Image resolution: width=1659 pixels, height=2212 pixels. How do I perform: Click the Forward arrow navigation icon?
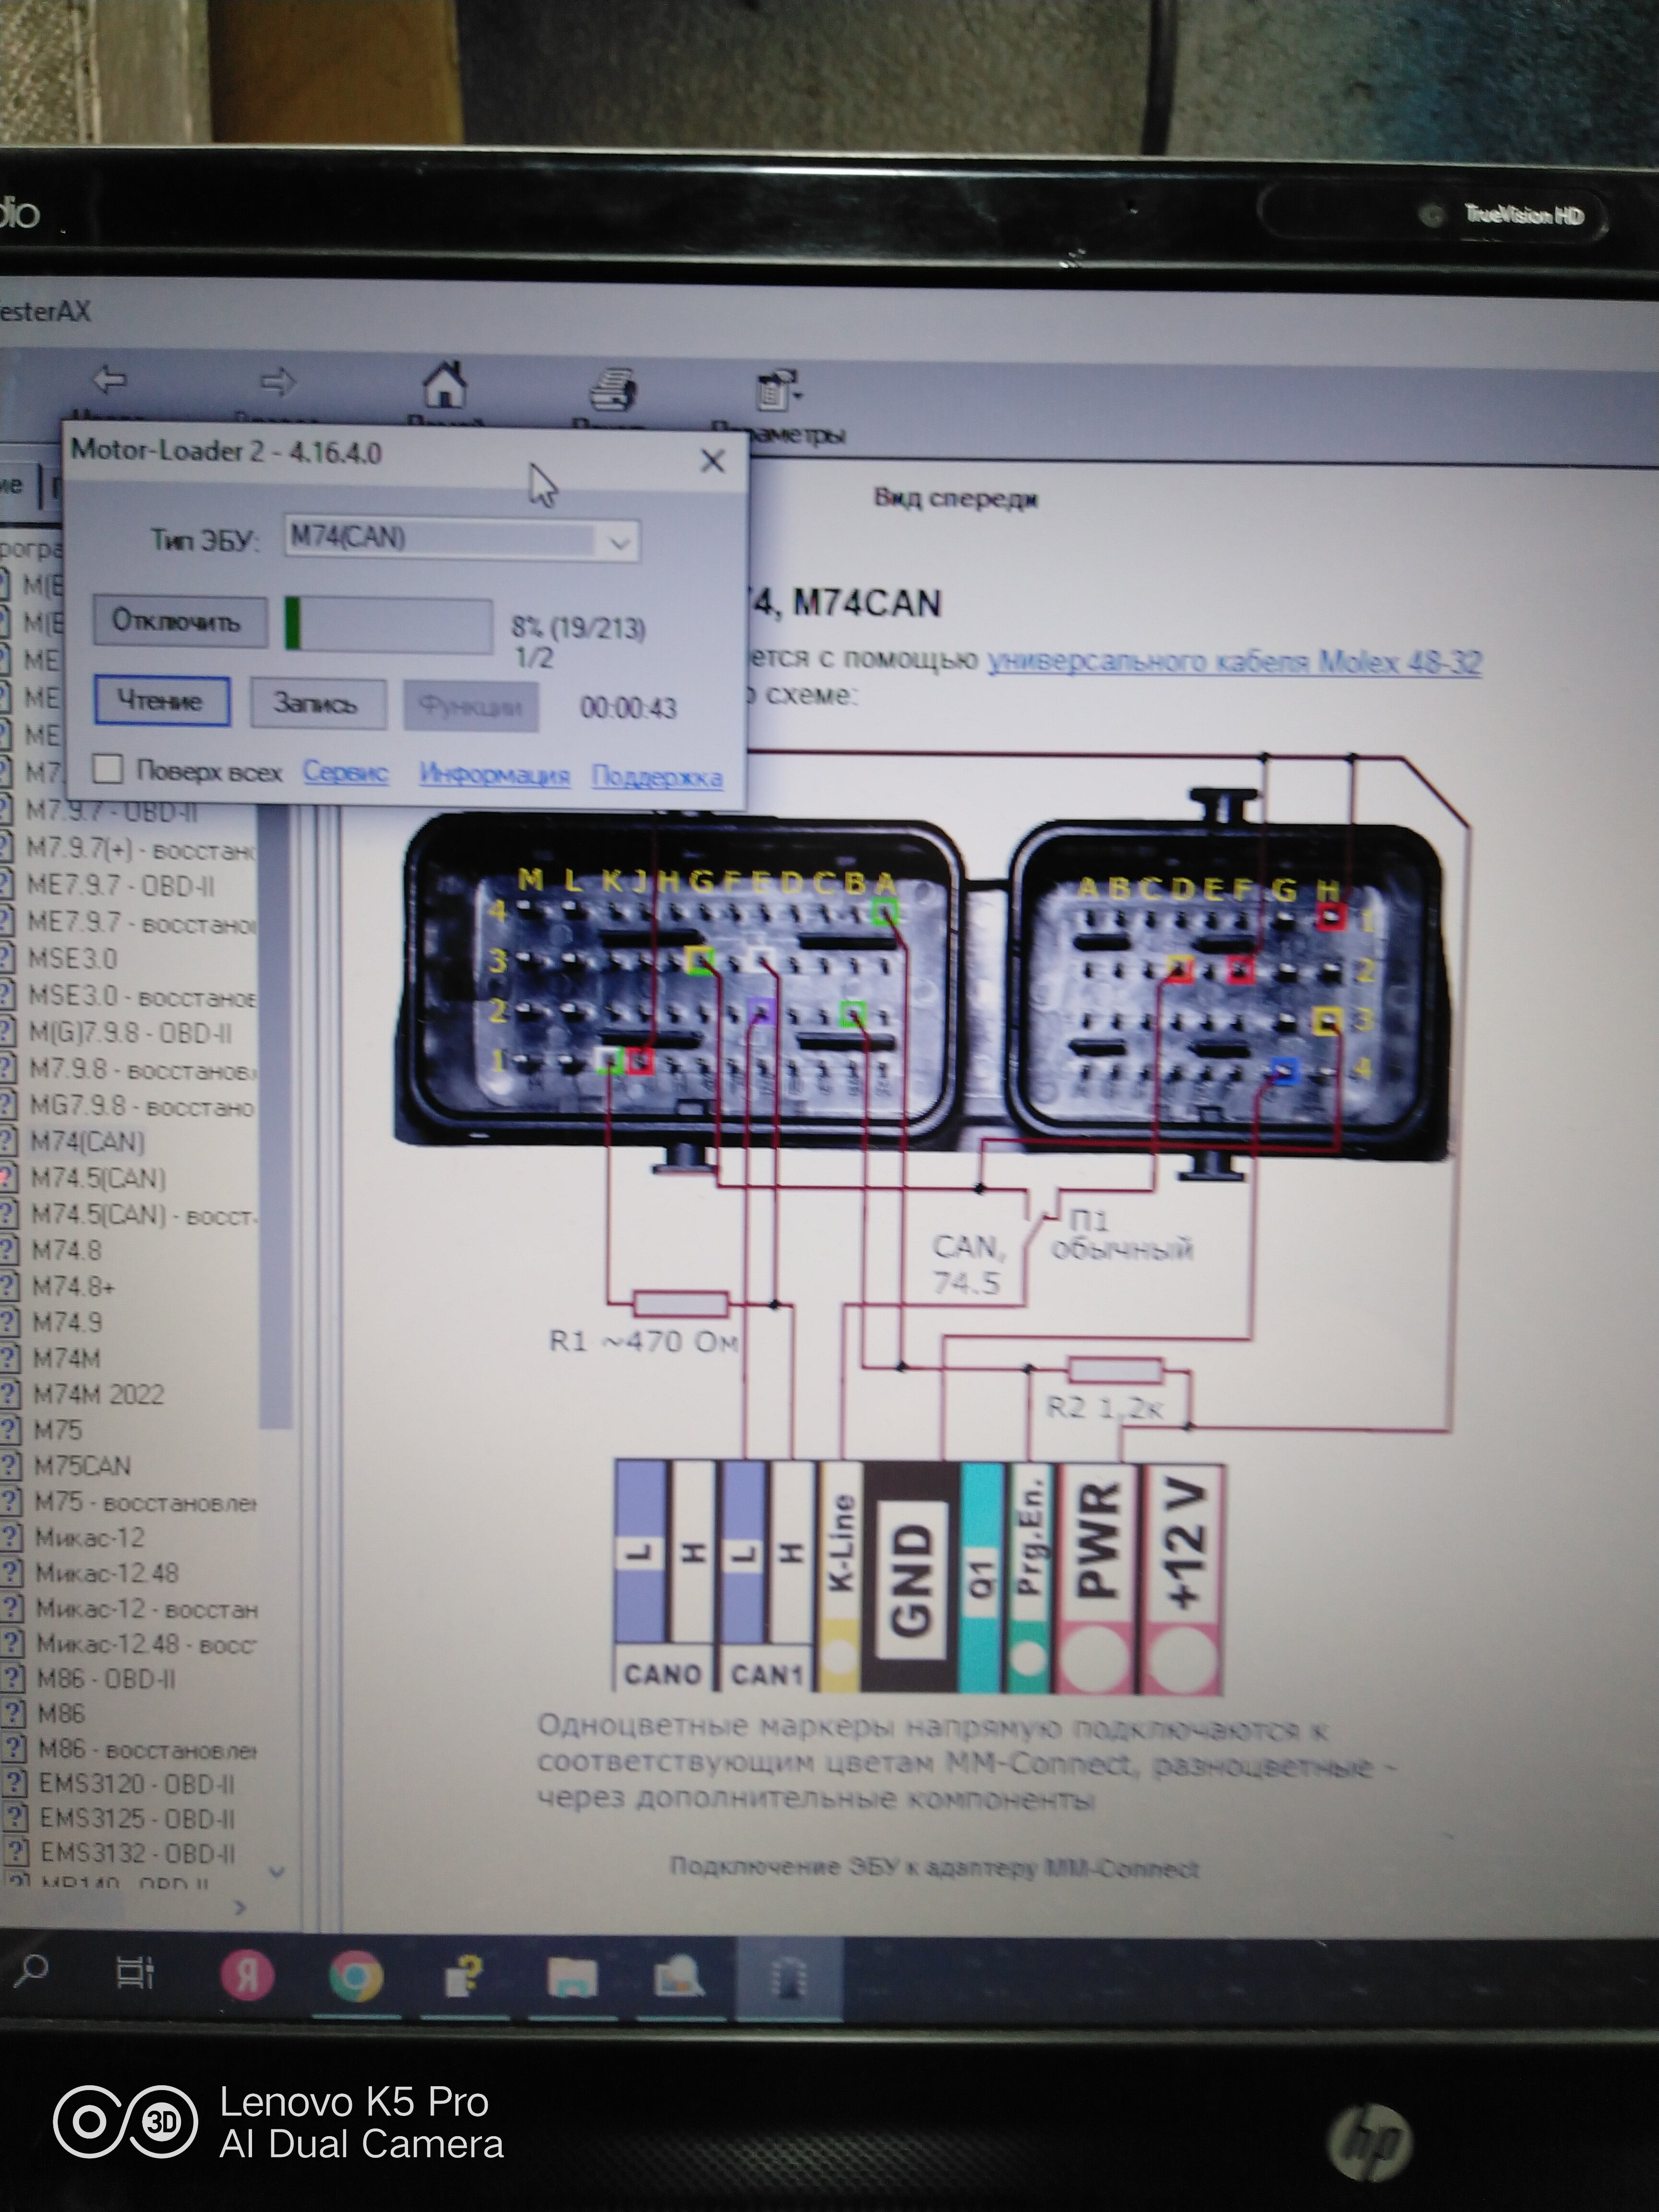[x=278, y=382]
